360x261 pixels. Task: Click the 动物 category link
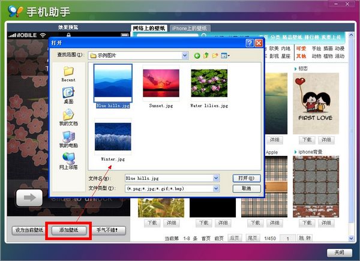tap(316, 56)
